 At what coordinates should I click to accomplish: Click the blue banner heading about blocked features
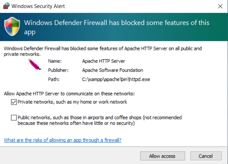tap(117, 27)
